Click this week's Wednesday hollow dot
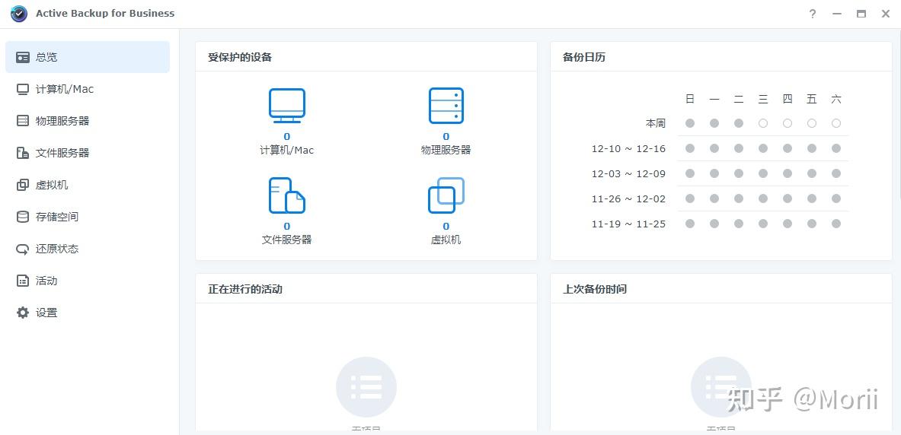Screen dimensions: 901x435 click(763, 123)
